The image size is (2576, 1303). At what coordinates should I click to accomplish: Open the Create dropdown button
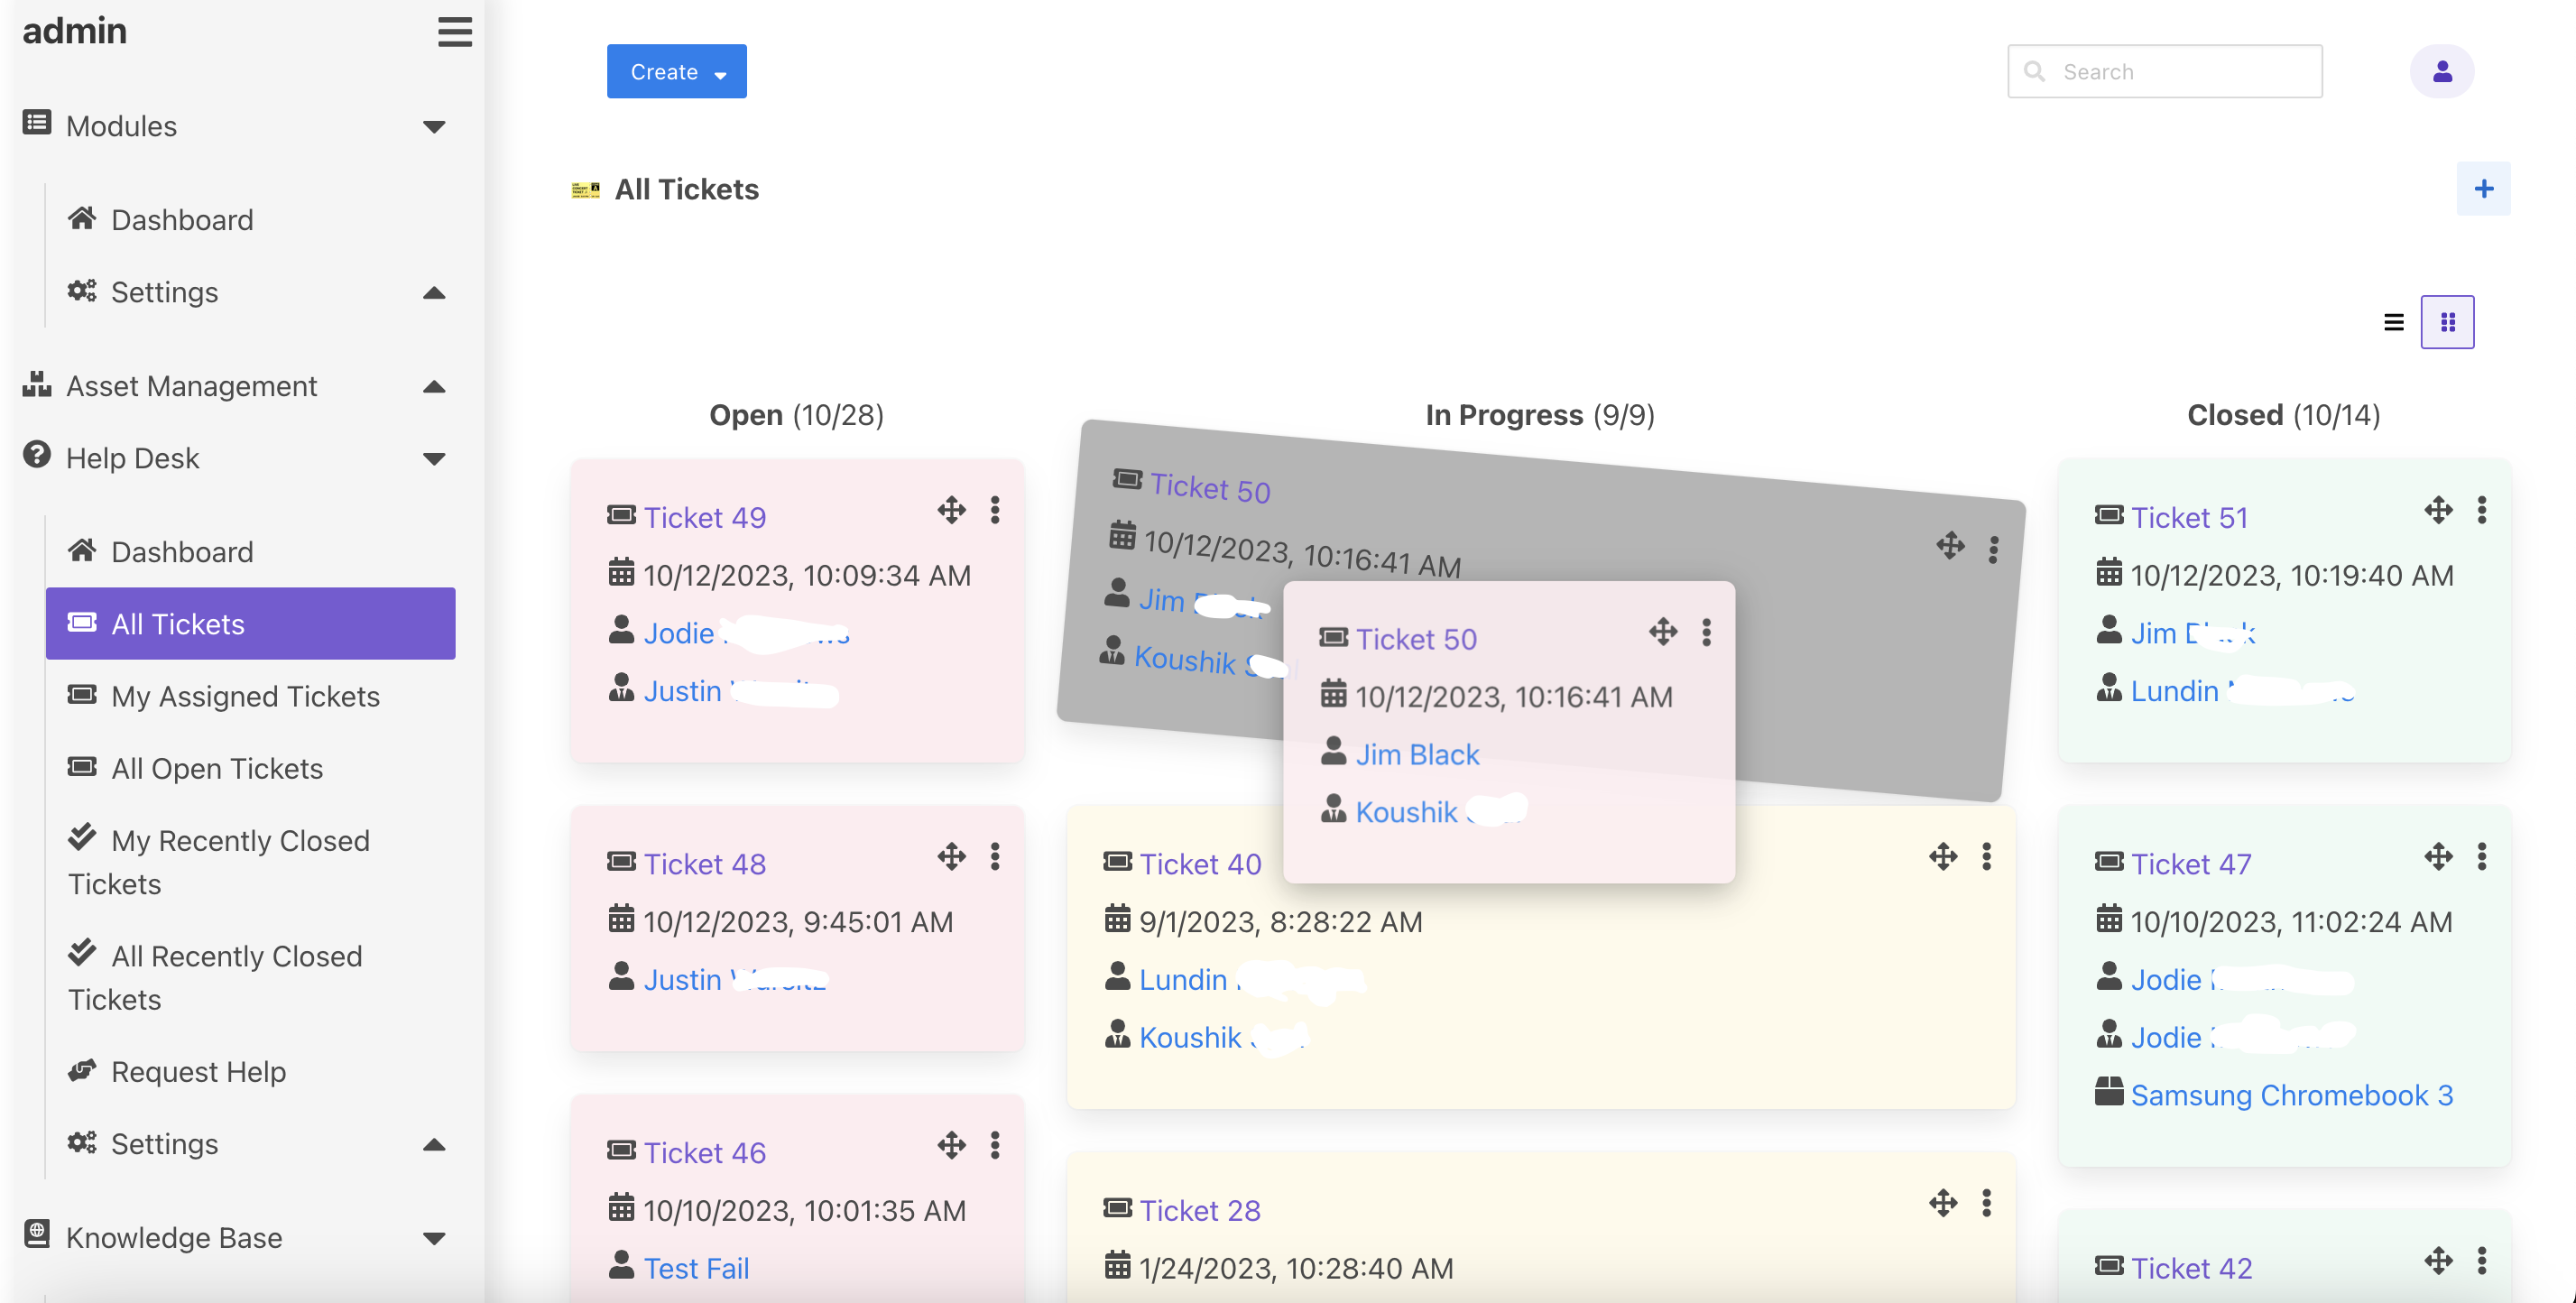coord(676,72)
